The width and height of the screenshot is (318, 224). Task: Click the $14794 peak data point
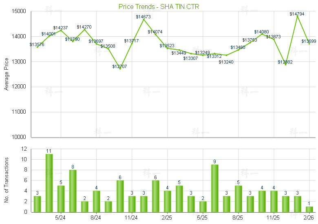tap(298, 16)
